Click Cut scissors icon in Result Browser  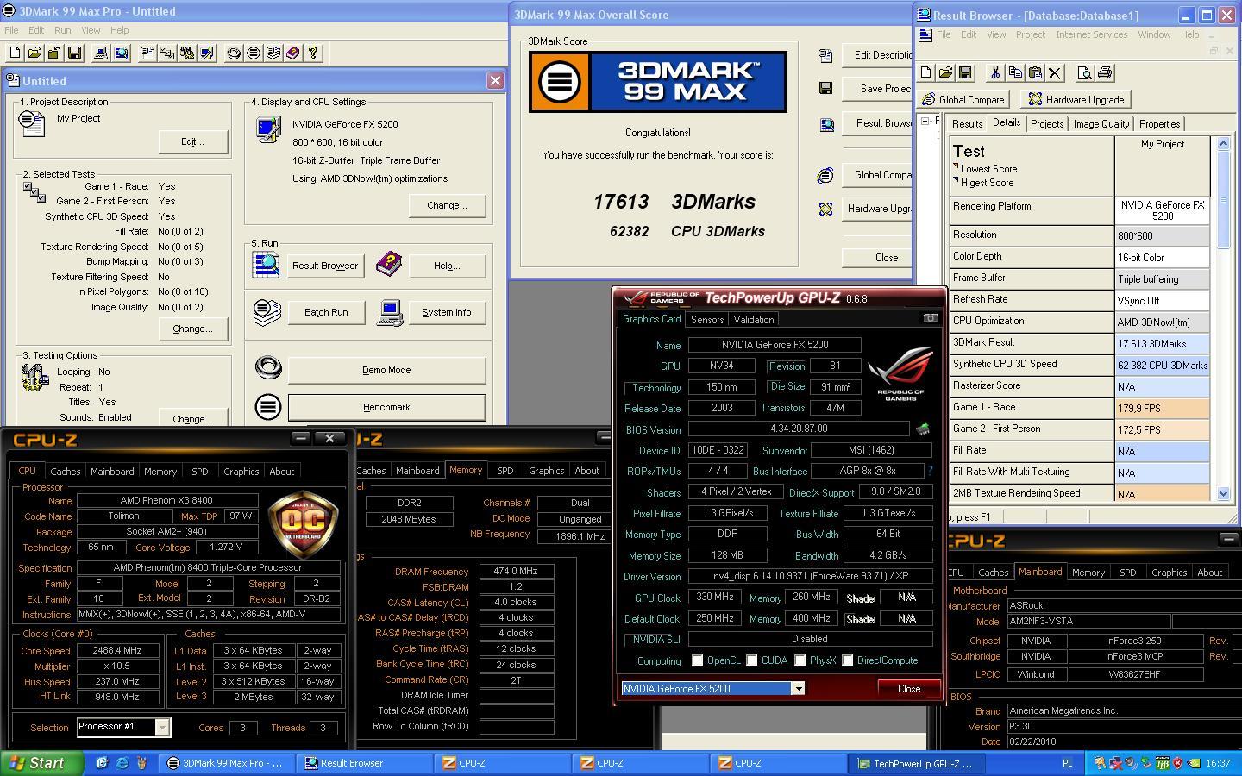pyautogui.click(x=995, y=72)
